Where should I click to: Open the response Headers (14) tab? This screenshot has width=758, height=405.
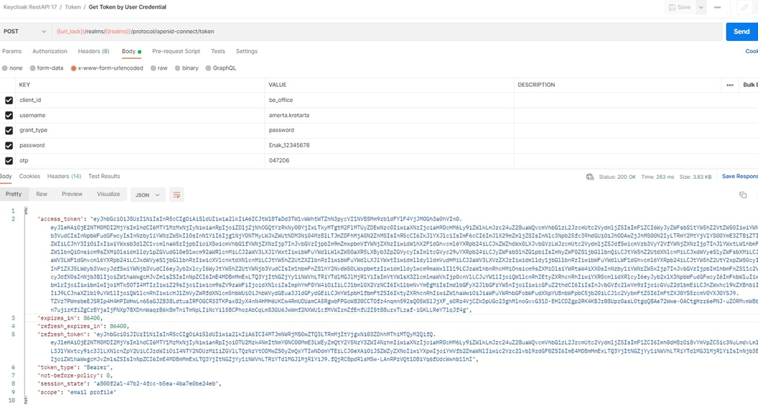[64, 176]
